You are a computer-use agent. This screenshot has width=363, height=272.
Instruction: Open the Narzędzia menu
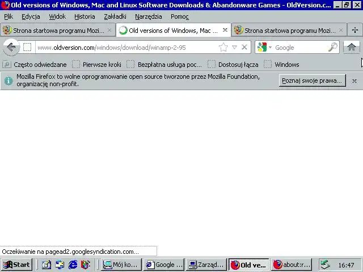coord(148,16)
